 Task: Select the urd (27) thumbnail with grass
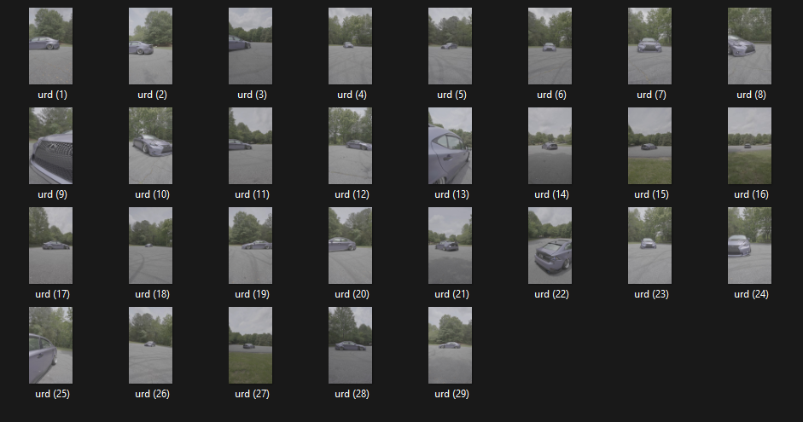[x=250, y=345]
